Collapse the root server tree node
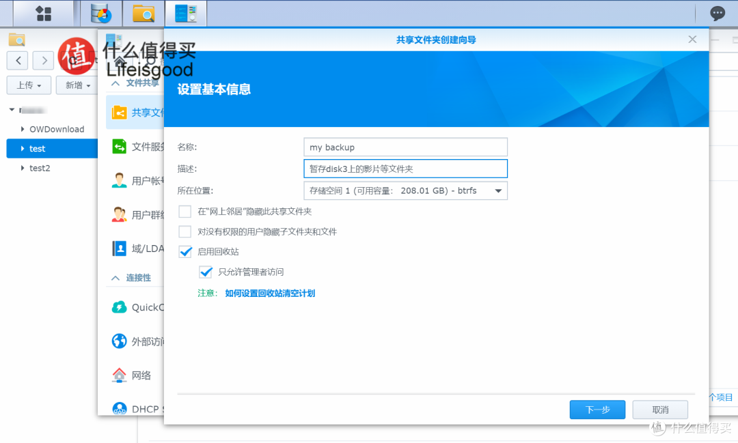Viewport: 738px width, 443px height. coord(12,110)
